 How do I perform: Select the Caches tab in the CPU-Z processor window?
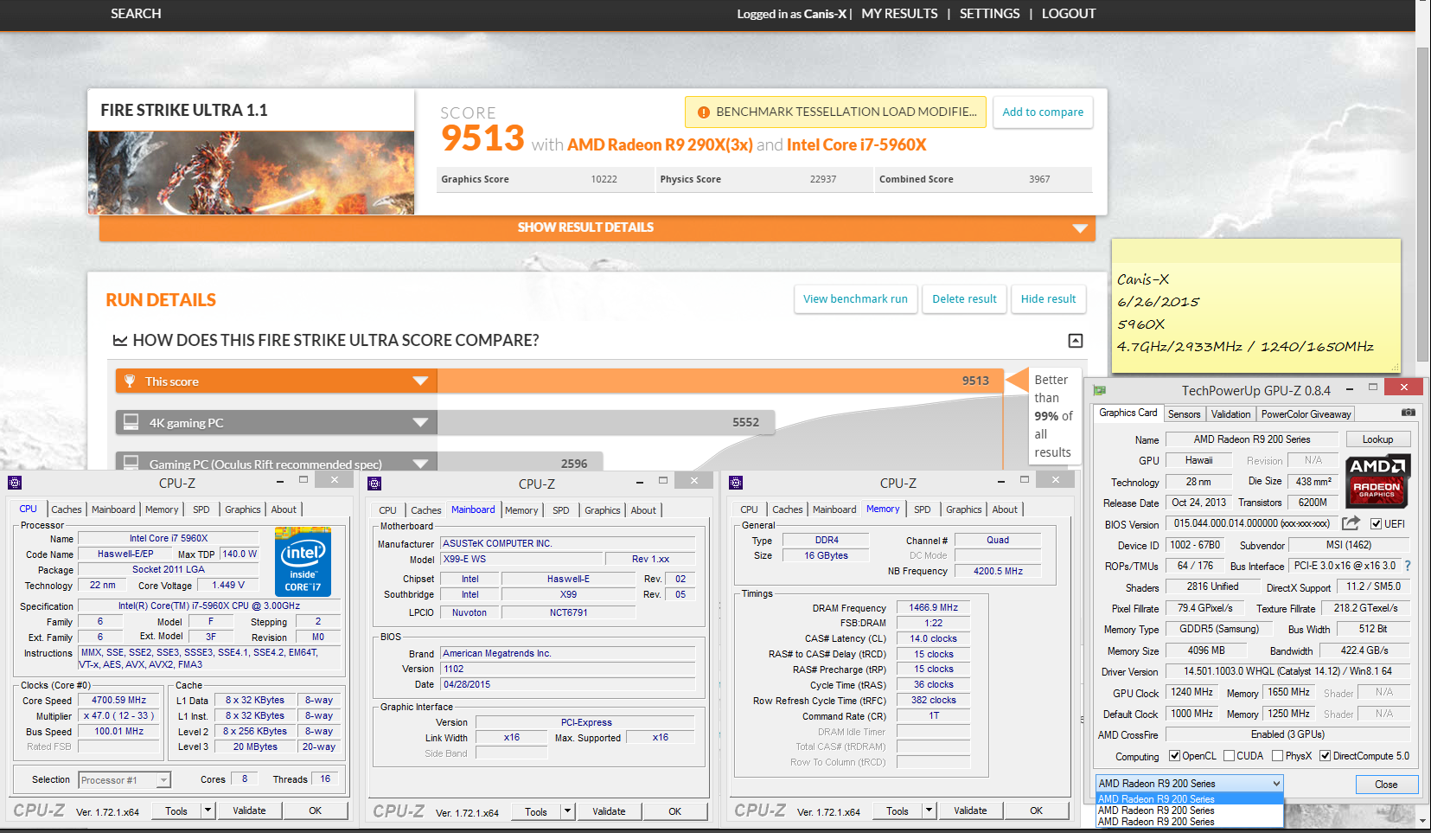tap(67, 510)
